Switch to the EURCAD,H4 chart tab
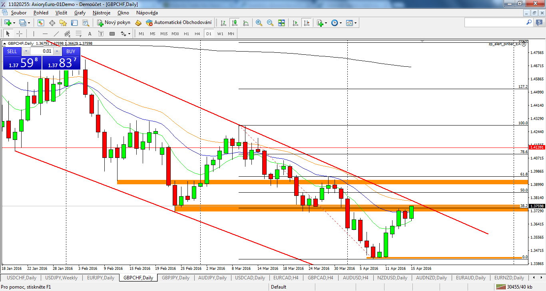The width and height of the screenshot is (546, 291). click(285, 278)
